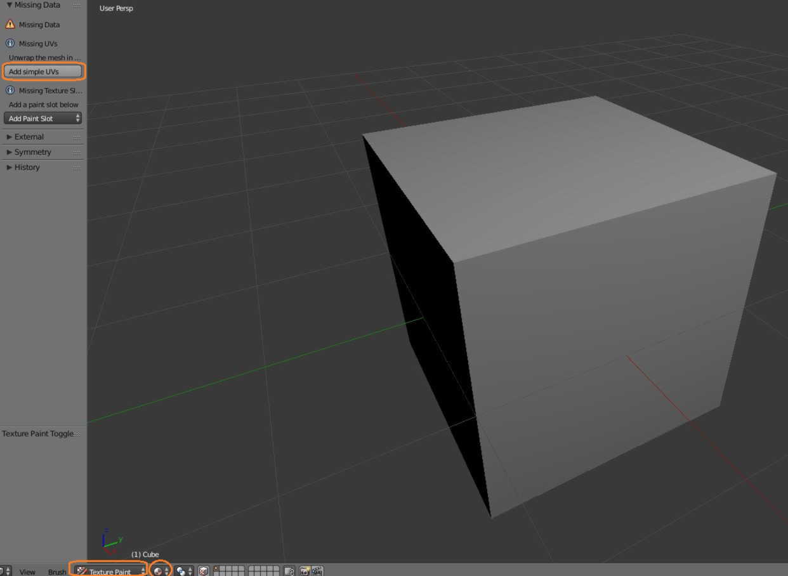Open the pivot point selector
This screenshot has width=788, height=576.
click(184, 571)
